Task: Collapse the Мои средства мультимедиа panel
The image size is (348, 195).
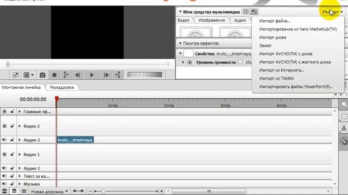Action: pyautogui.click(x=180, y=11)
